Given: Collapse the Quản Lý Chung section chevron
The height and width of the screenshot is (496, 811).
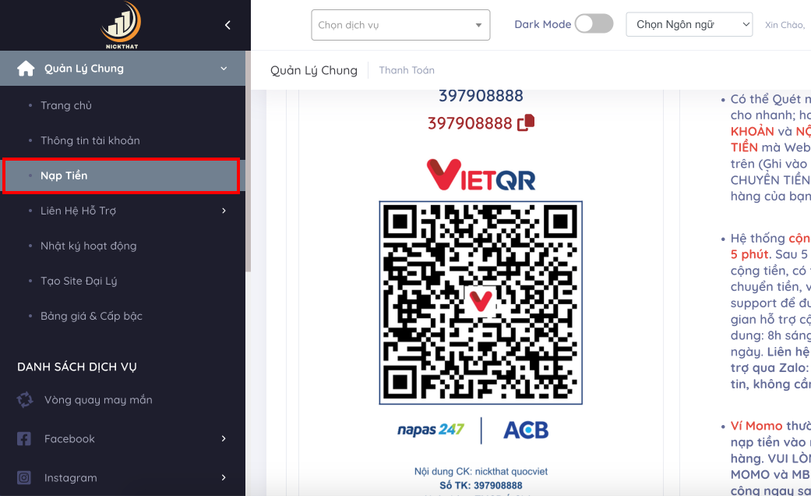Looking at the screenshot, I should (x=224, y=69).
